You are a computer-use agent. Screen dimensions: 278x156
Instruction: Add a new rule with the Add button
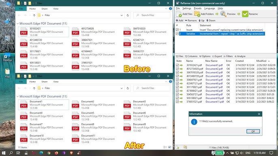[x=180, y=21]
